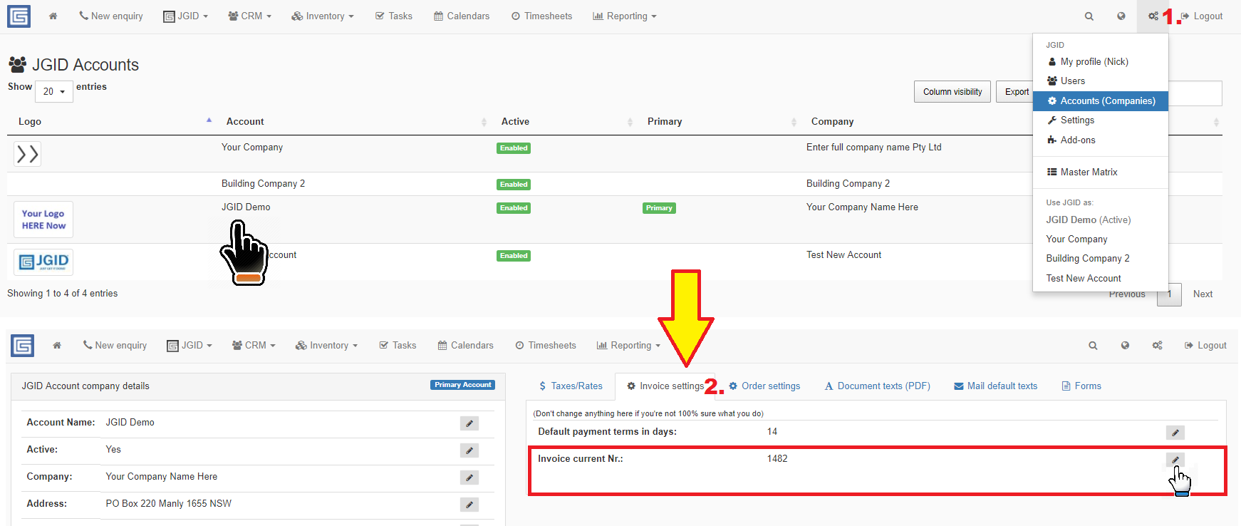The width and height of the screenshot is (1241, 526).
Task: Click Your Logo HERE Now thumbnail
Action: click(43, 220)
